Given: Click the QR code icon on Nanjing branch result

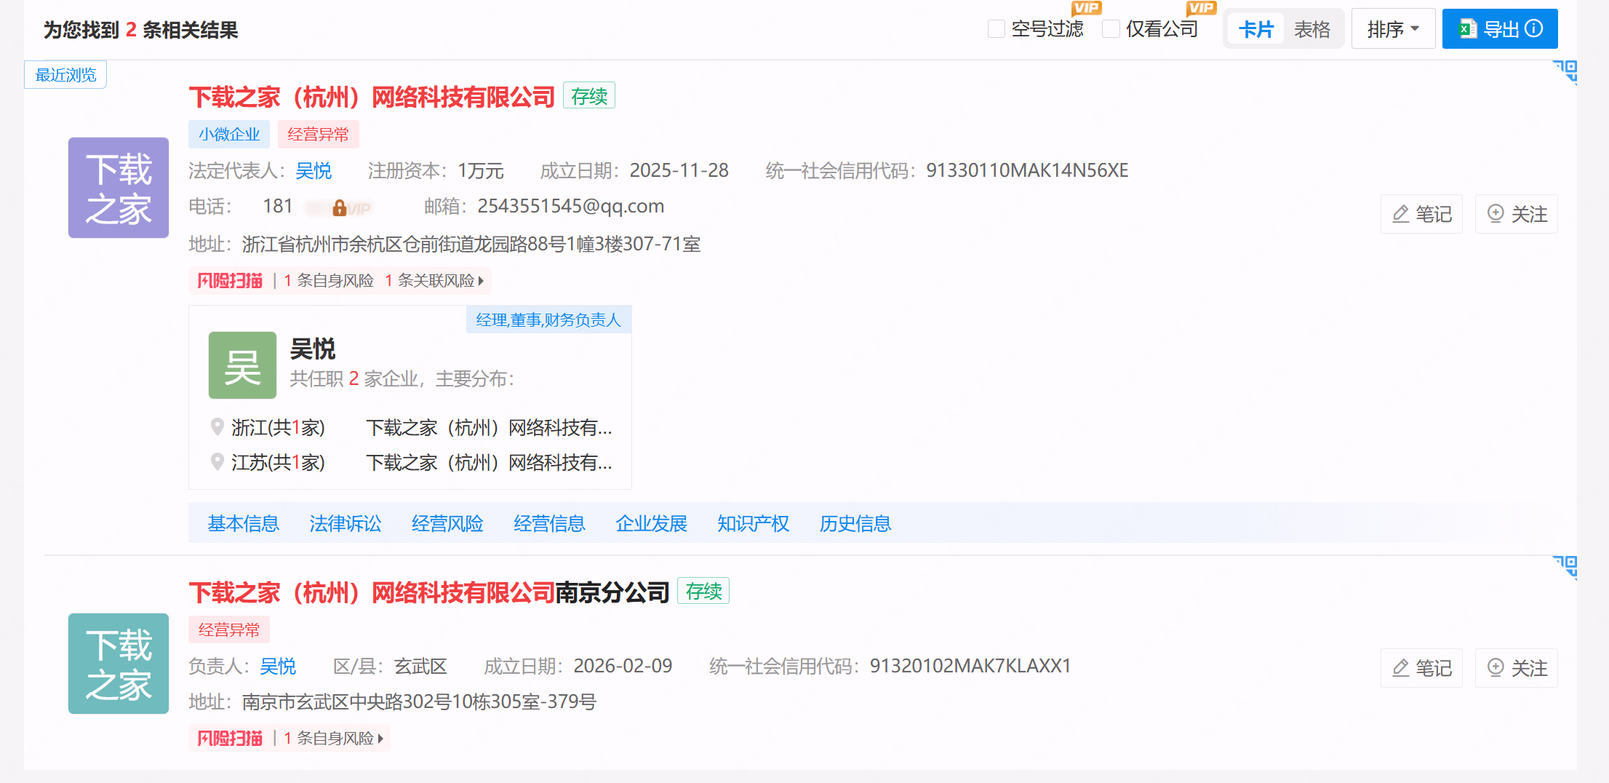Looking at the screenshot, I should tap(1566, 566).
